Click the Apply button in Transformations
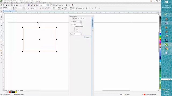This screenshot has width=172, height=96. (88, 37)
